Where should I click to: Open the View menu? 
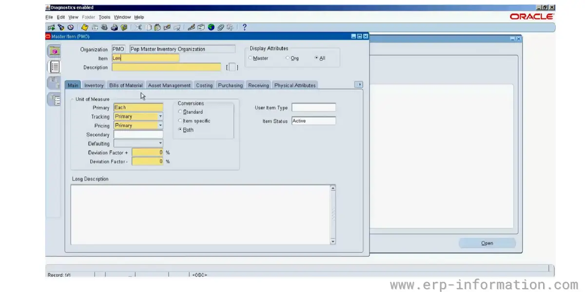pos(73,17)
